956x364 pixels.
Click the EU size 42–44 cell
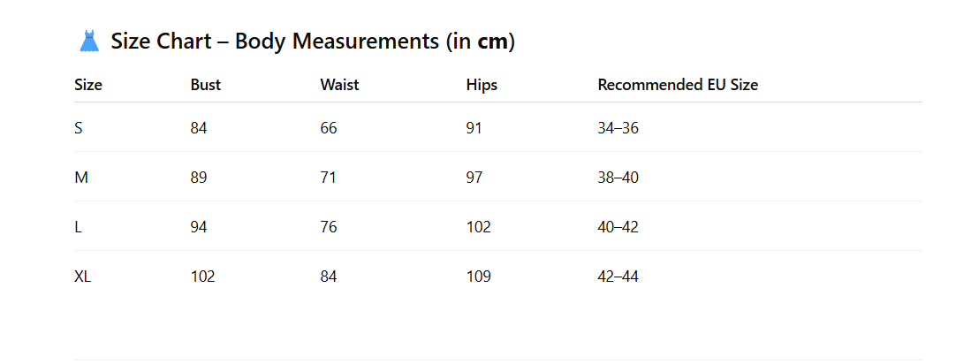coord(618,277)
